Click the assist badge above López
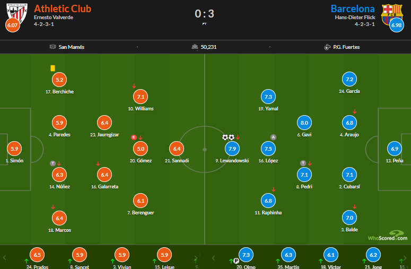This screenshot has height=269, width=411. click(x=273, y=137)
